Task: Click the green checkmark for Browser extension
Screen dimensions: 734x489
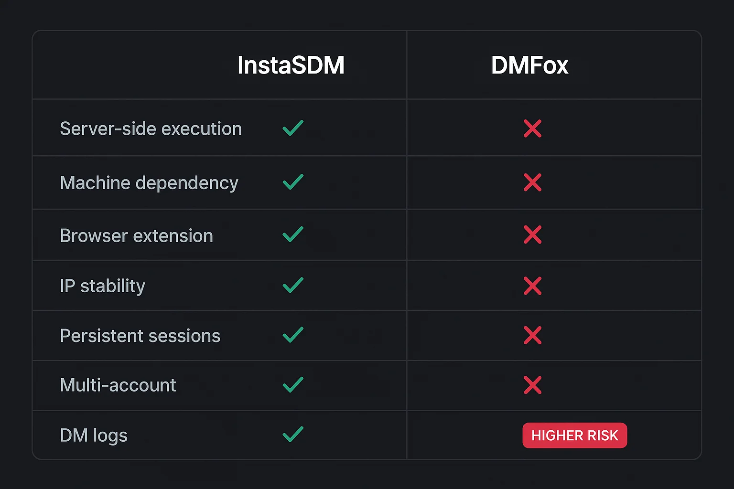Action: click(293, 234)
